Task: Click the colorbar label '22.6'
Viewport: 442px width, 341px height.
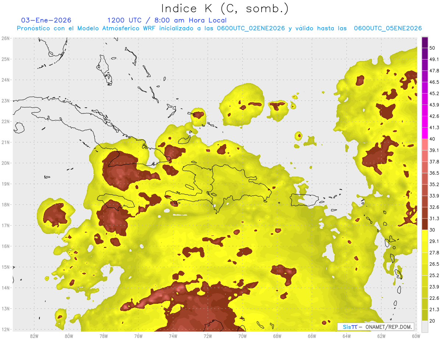Action: pos(434,298)
